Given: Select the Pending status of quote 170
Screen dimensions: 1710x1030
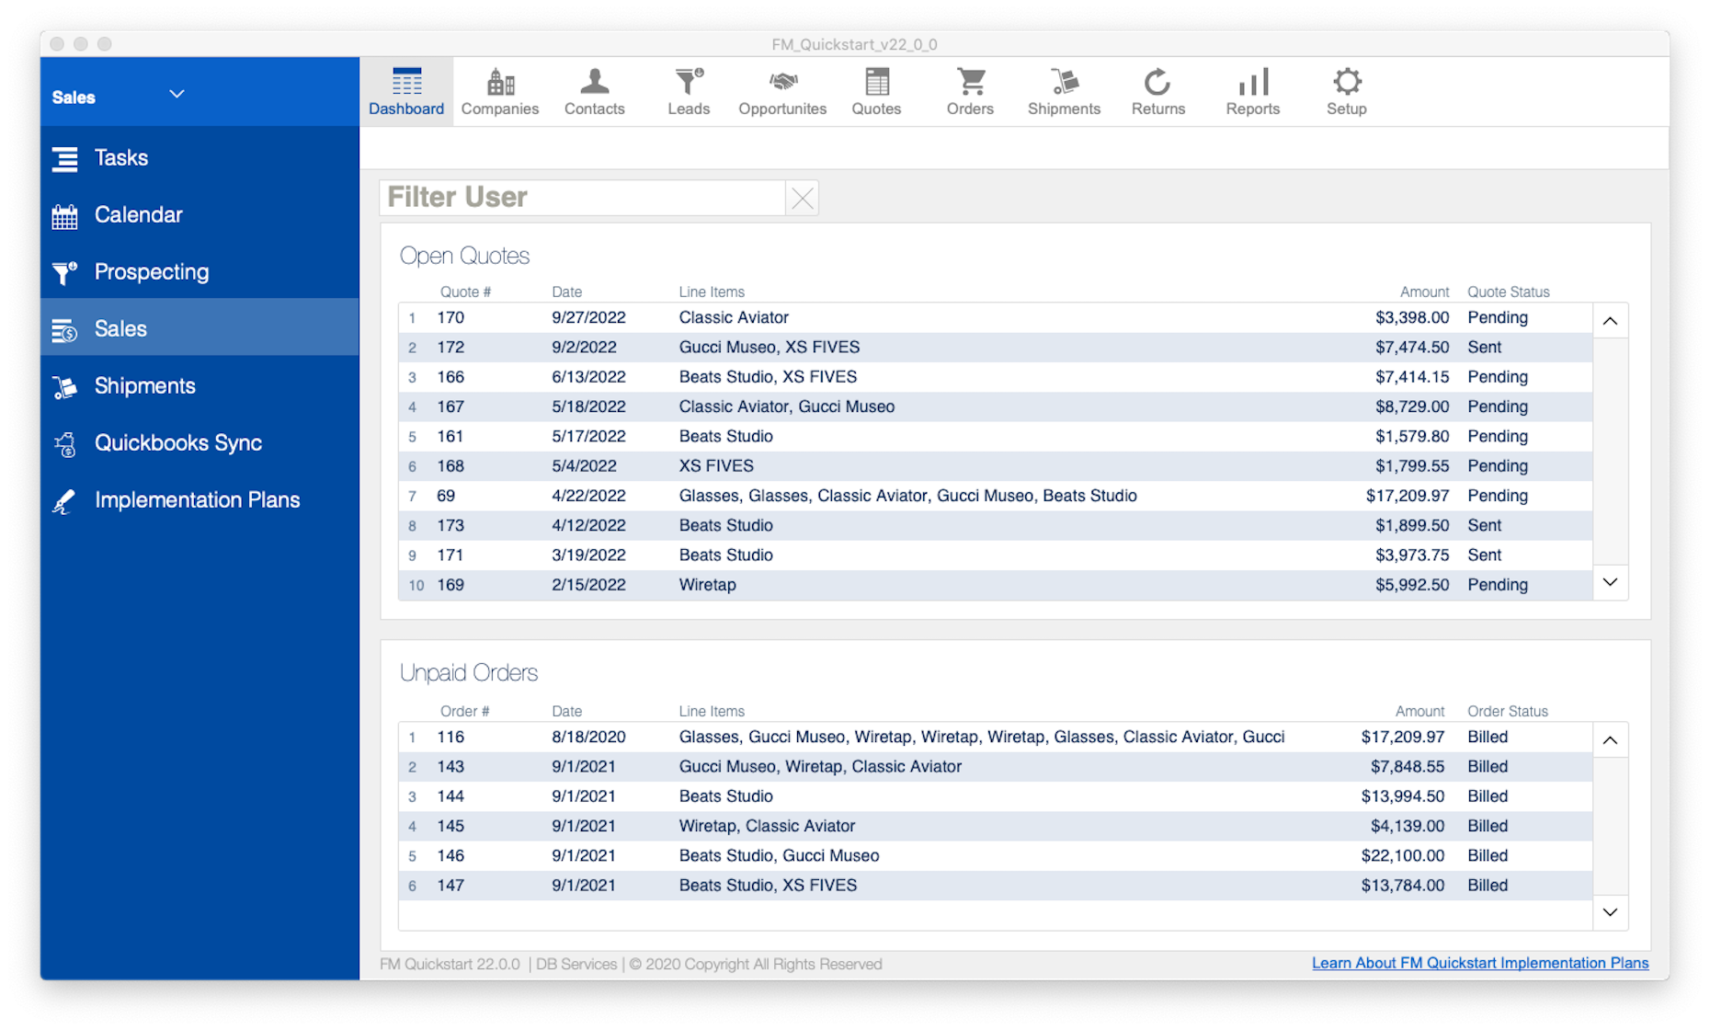Looking at the screenshot, I should (x=1498, y=317).
